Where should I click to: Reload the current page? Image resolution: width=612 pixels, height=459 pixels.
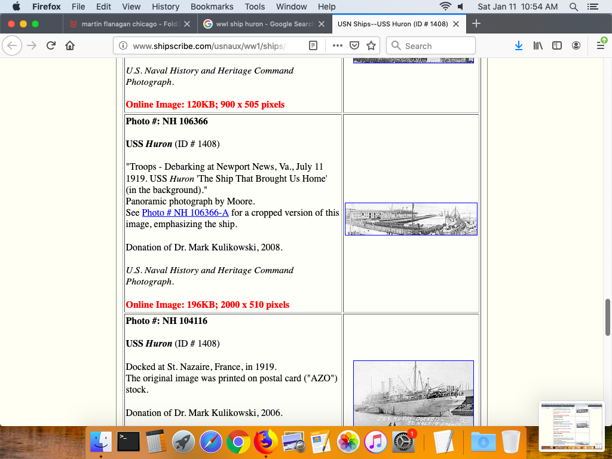pyautogui.click(x=51, y=46)
